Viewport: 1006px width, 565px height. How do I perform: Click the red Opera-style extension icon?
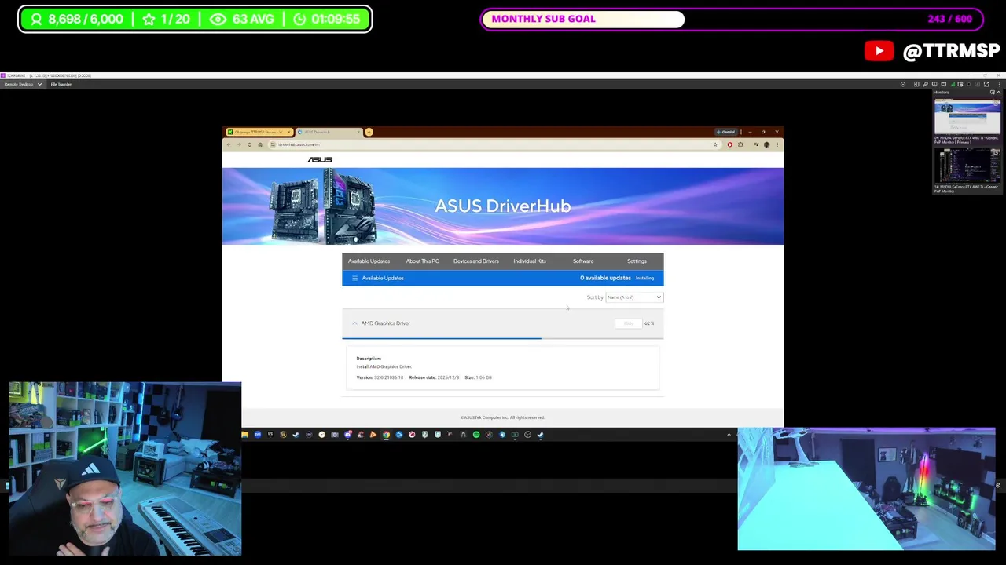click(729, 144)
